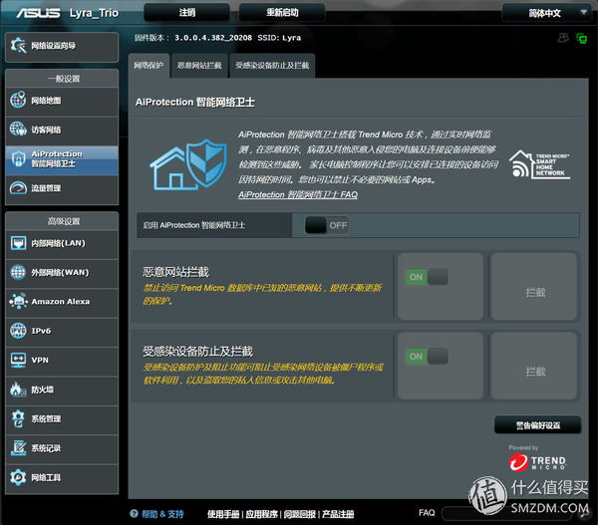Click the Network Tools gear icon
The height and width of the screenshot is (525, 598).
pyautogui.click(x=18, y=477)
